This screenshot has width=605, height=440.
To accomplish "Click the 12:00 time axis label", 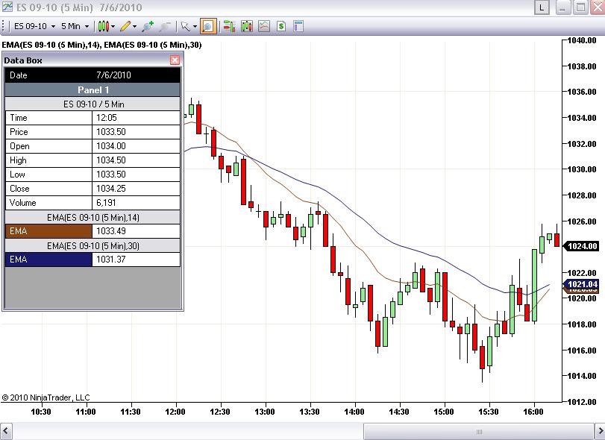I will pyautogui.click(x=175, y=412).
